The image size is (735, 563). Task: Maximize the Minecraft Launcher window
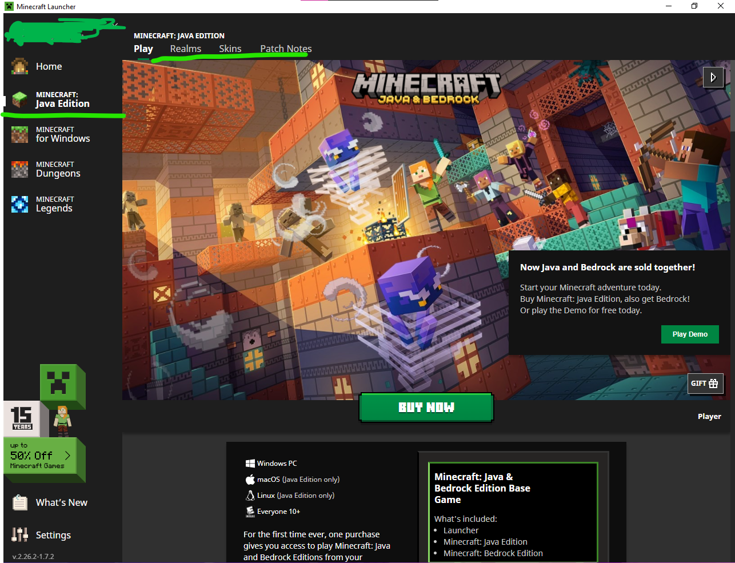tap(694, 6)
